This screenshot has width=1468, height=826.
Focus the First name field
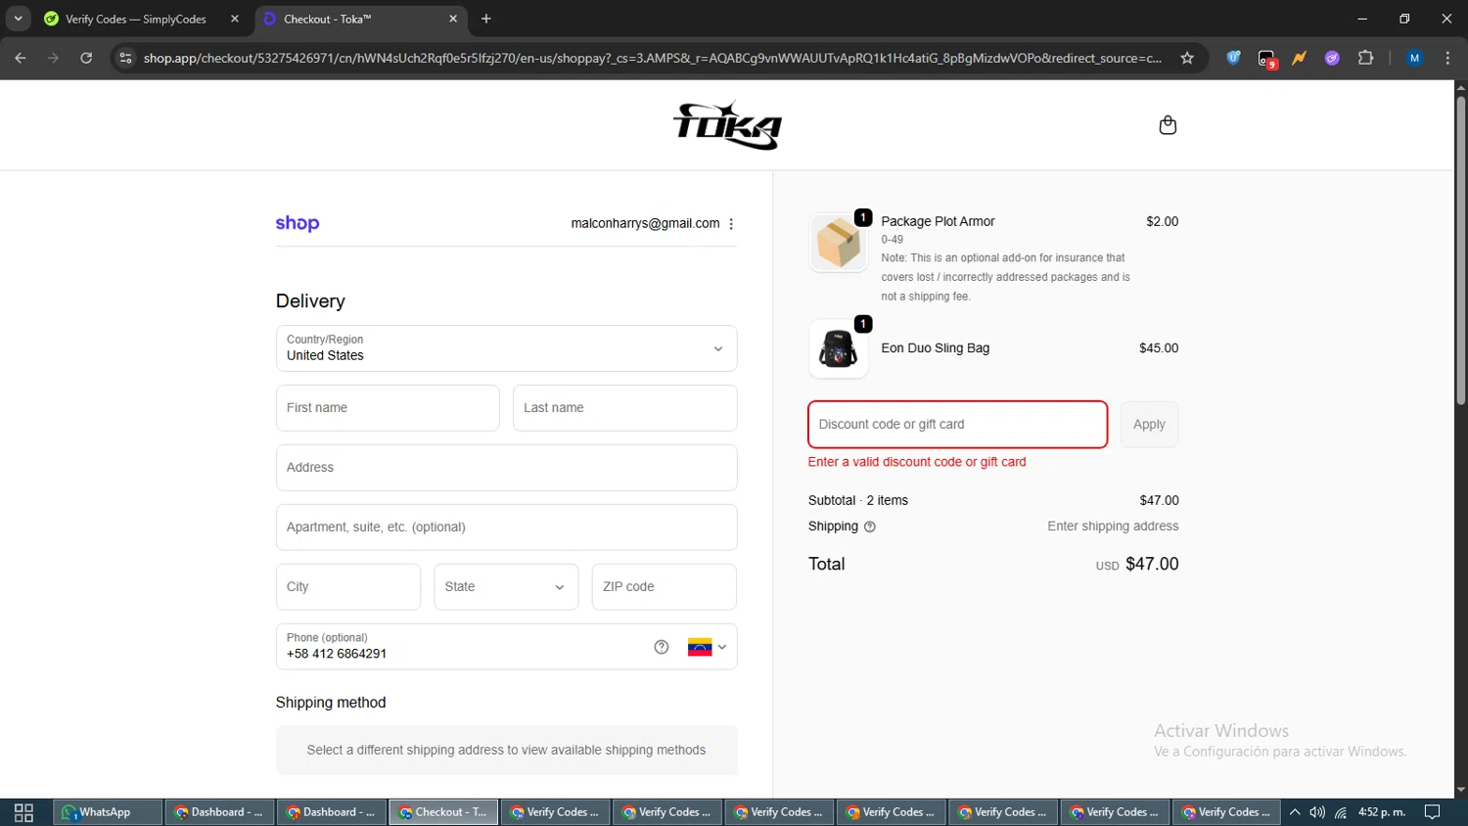click(x=388, y=408)
